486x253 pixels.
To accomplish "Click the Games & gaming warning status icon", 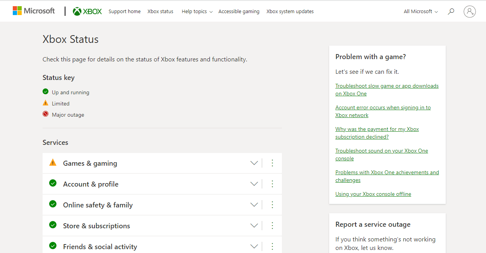I will coord(53,163).
